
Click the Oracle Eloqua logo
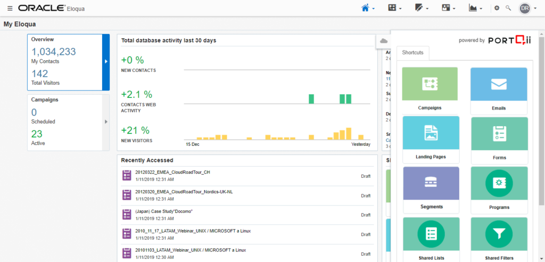(52, 8)
